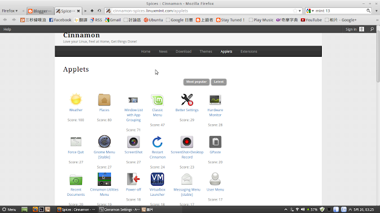Show more bookmarks chevron
Image resolution: width=380 pixels, height=213 pixels.
(377, 20)
